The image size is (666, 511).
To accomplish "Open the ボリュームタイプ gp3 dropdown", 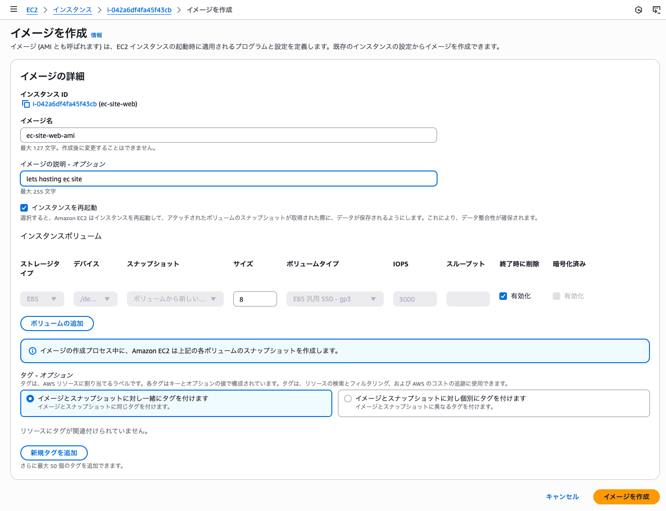I will pos(335,298).
